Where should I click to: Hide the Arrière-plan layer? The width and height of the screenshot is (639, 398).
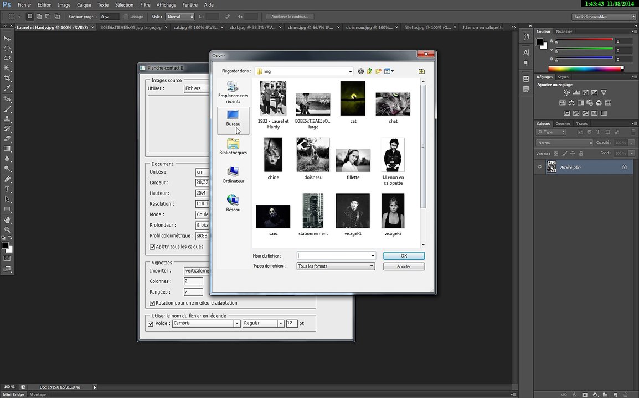point(539,167)
